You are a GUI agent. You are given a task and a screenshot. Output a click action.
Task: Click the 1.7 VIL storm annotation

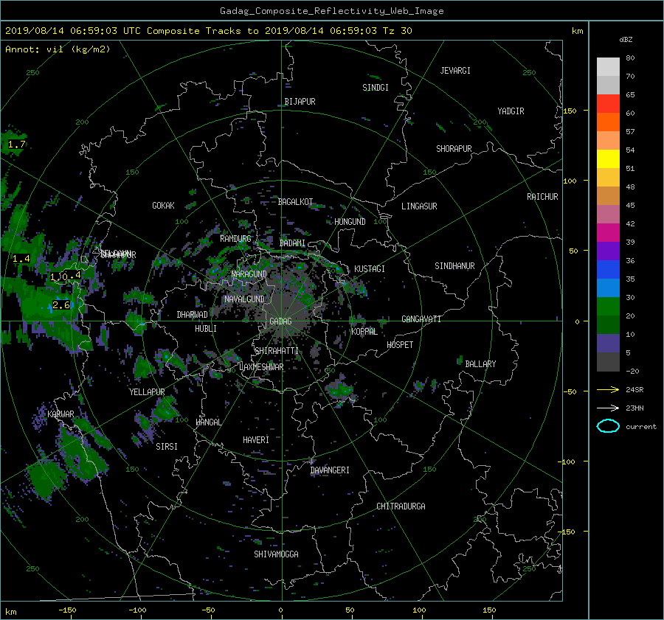click(16, 144)
